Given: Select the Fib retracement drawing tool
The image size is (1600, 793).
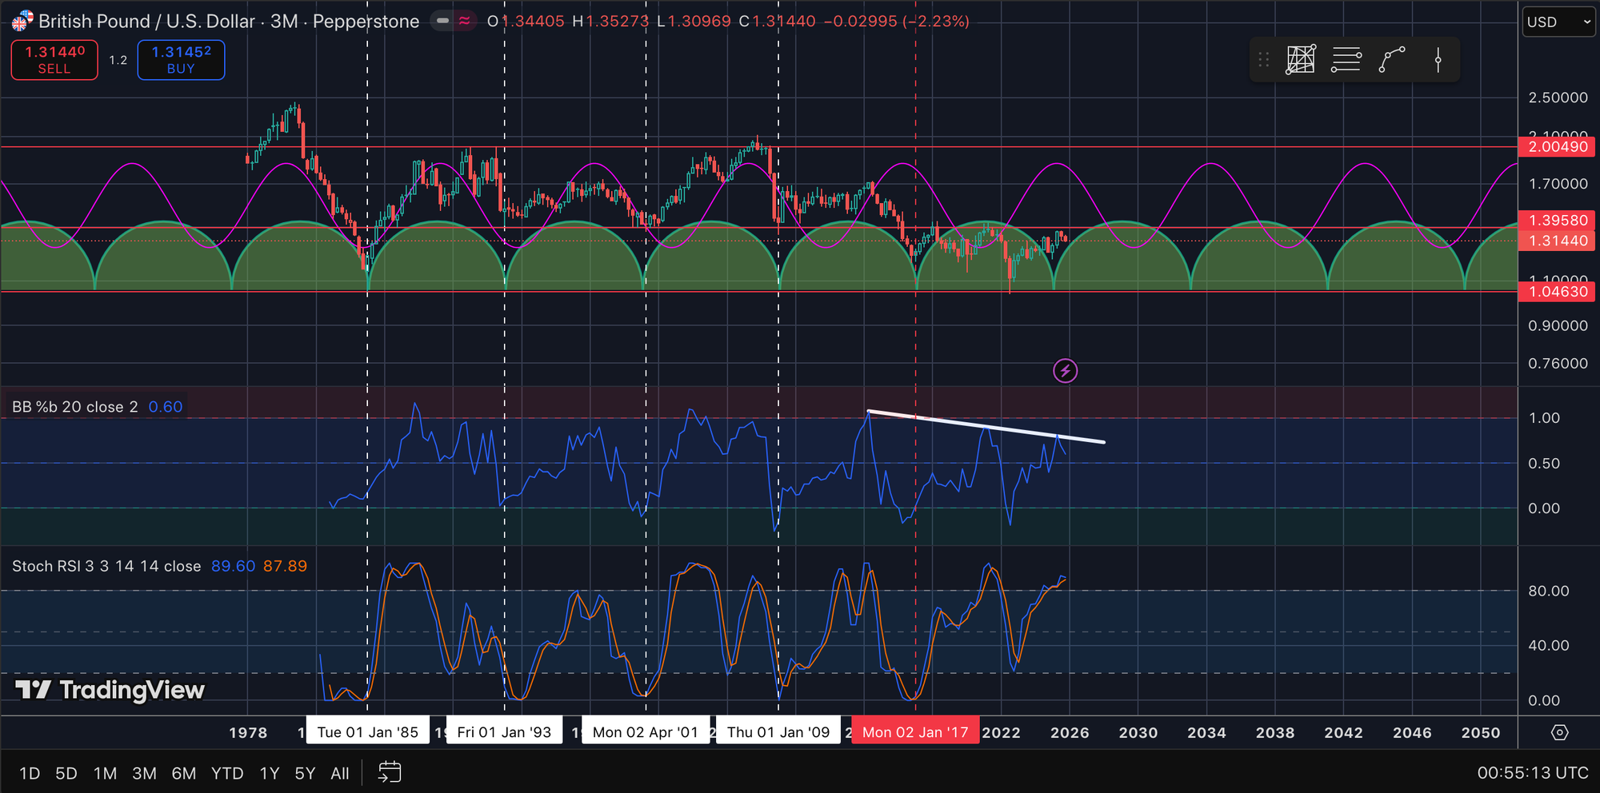Looking at the screenshot, I should (x=1346, y=60).
